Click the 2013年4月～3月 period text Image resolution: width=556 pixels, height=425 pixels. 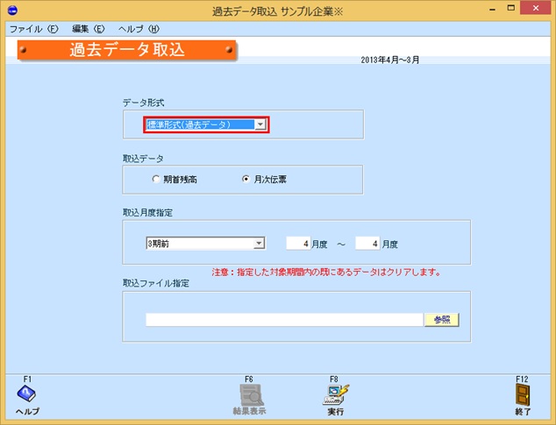[390, 60]
